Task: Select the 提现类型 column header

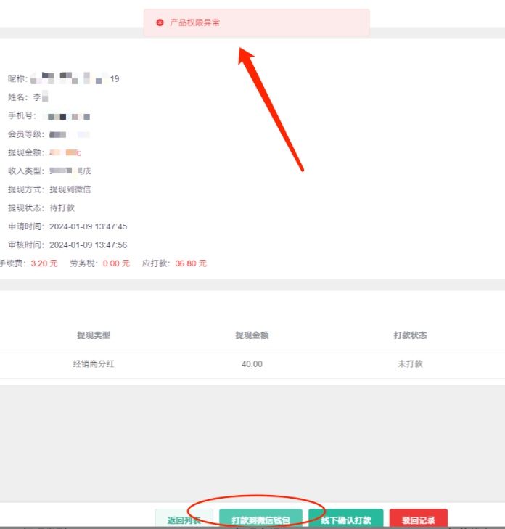Action: click(x=94, y=335)
